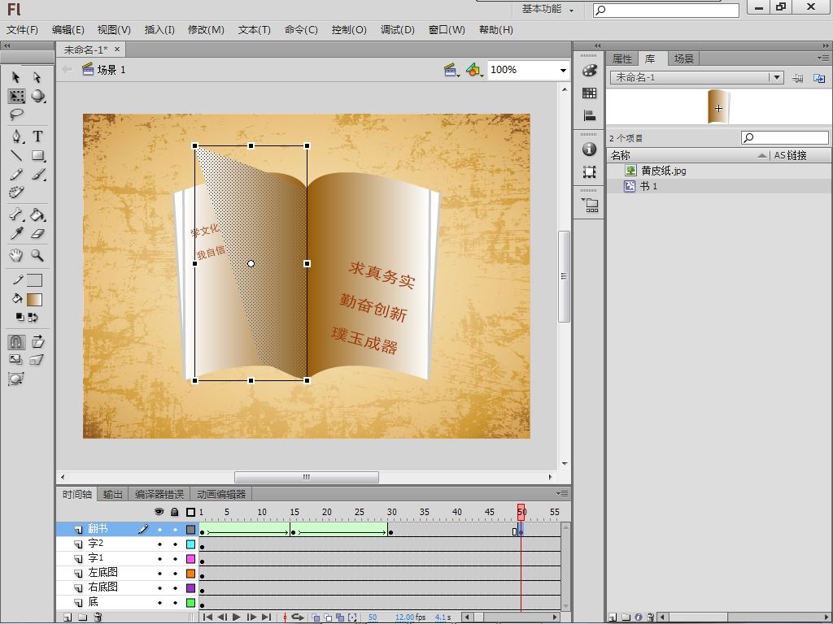
Task: Click the delete layer trash icon
Action: point(98,617)
